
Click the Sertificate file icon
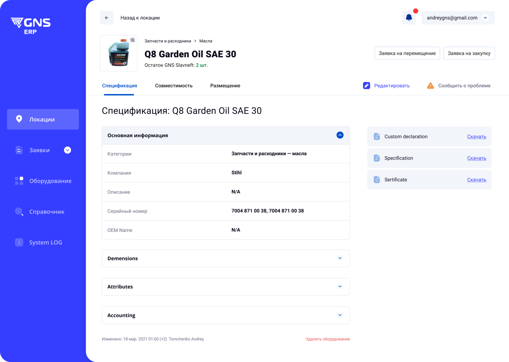pyautogui.click(x=377, y=179)
